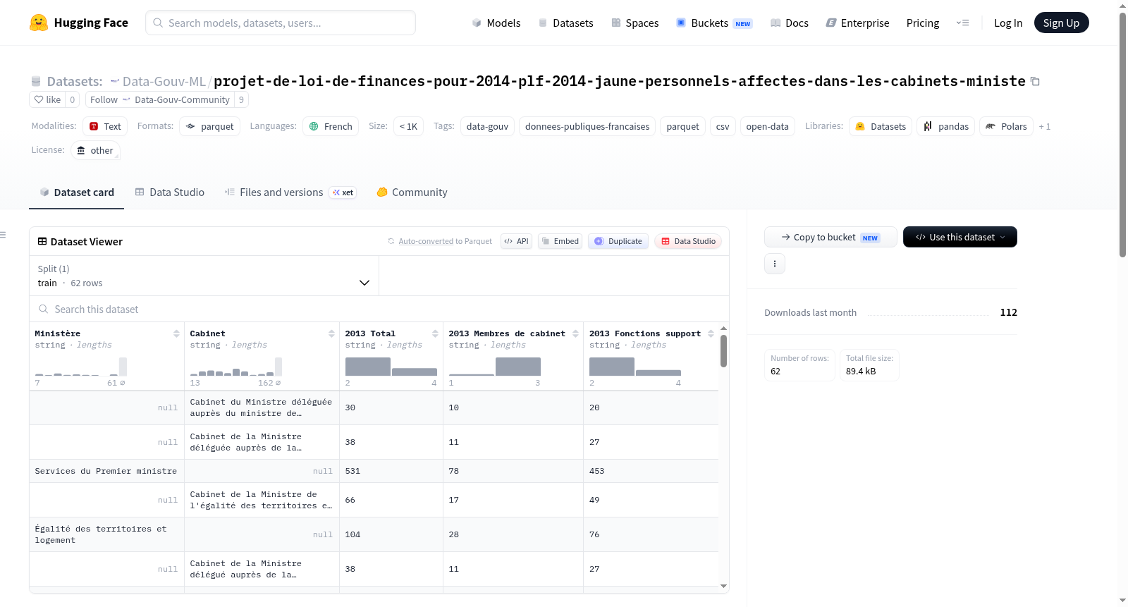Click the Data-Gouv-ML owner link
The image size is (1128, 607).
click(x=164, y=81)
